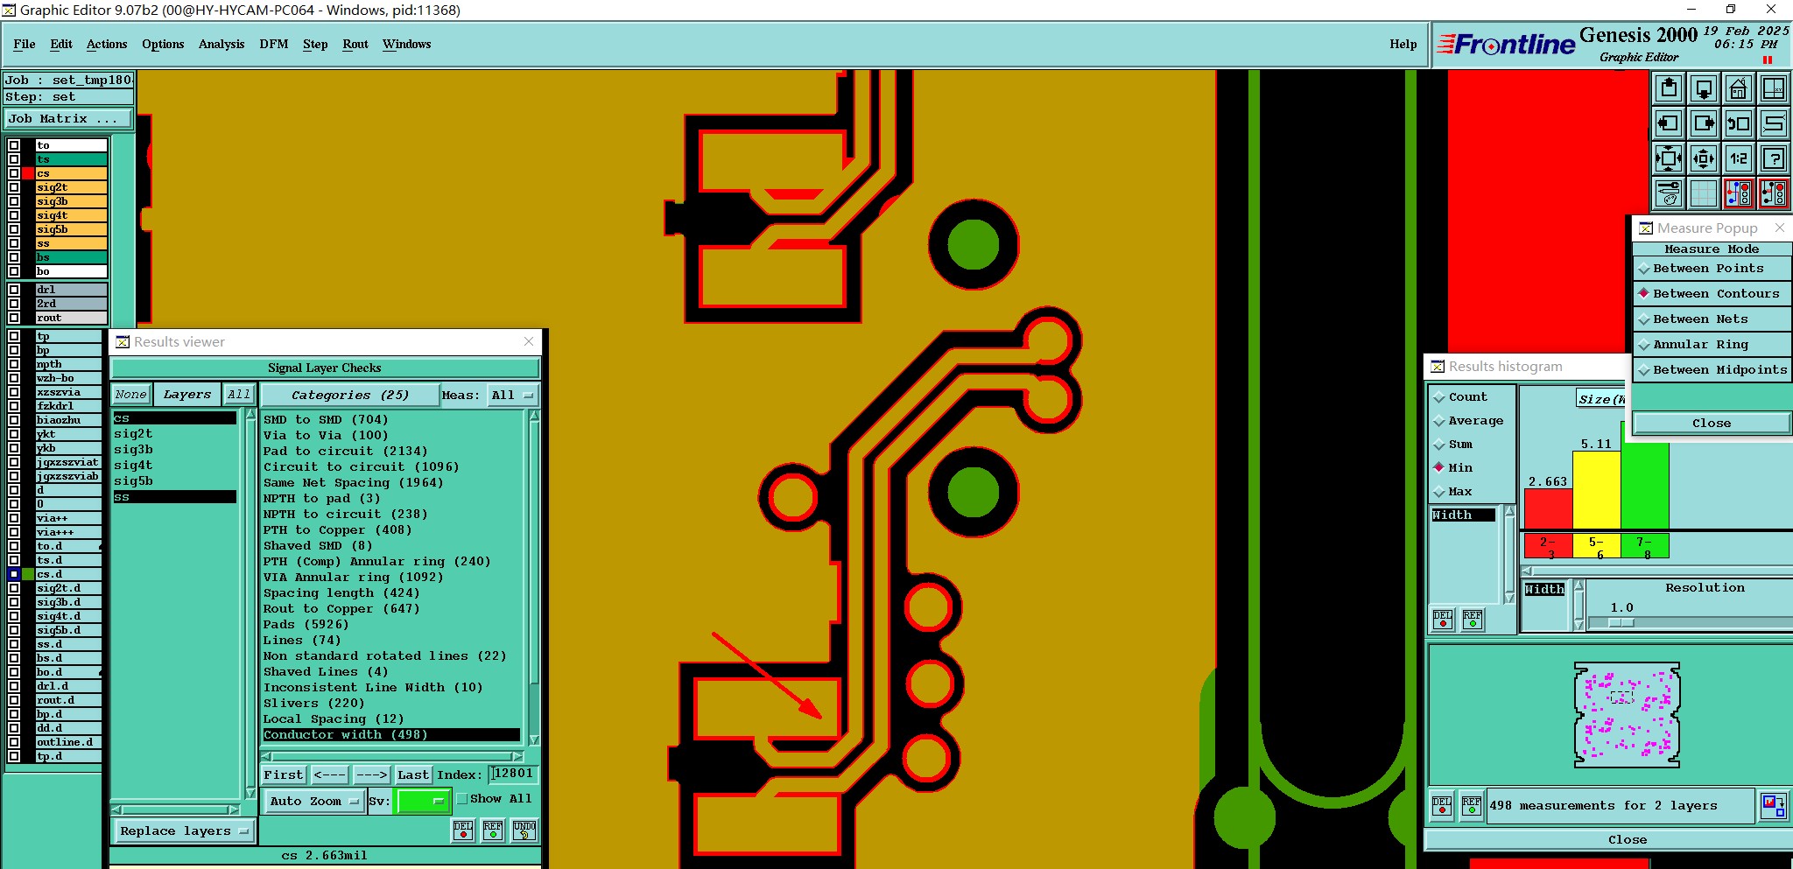Select Between Points measure mode
This screenshot has width=1793, height=869.
click(x=1712, y=269)
